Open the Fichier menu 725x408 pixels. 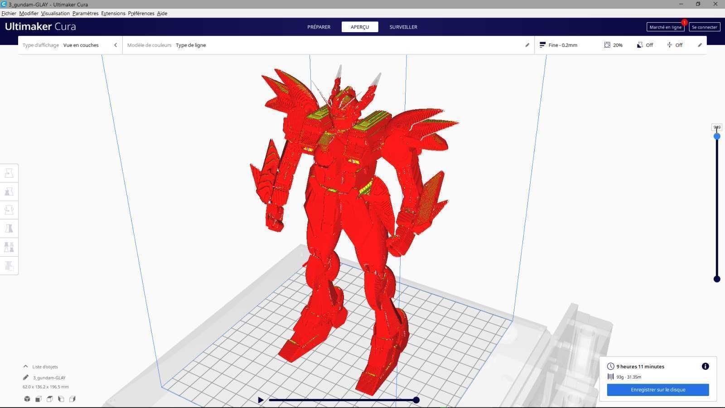(x=9, y=13)
